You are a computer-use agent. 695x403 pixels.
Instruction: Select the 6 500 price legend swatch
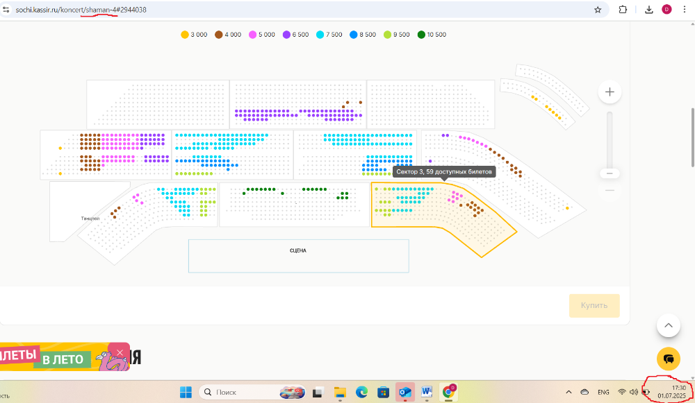(x=286, y=35)
